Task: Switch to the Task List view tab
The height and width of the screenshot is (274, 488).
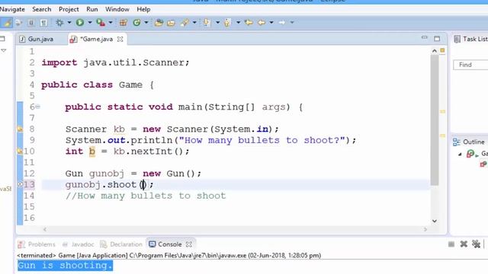Action: (470, 39)
